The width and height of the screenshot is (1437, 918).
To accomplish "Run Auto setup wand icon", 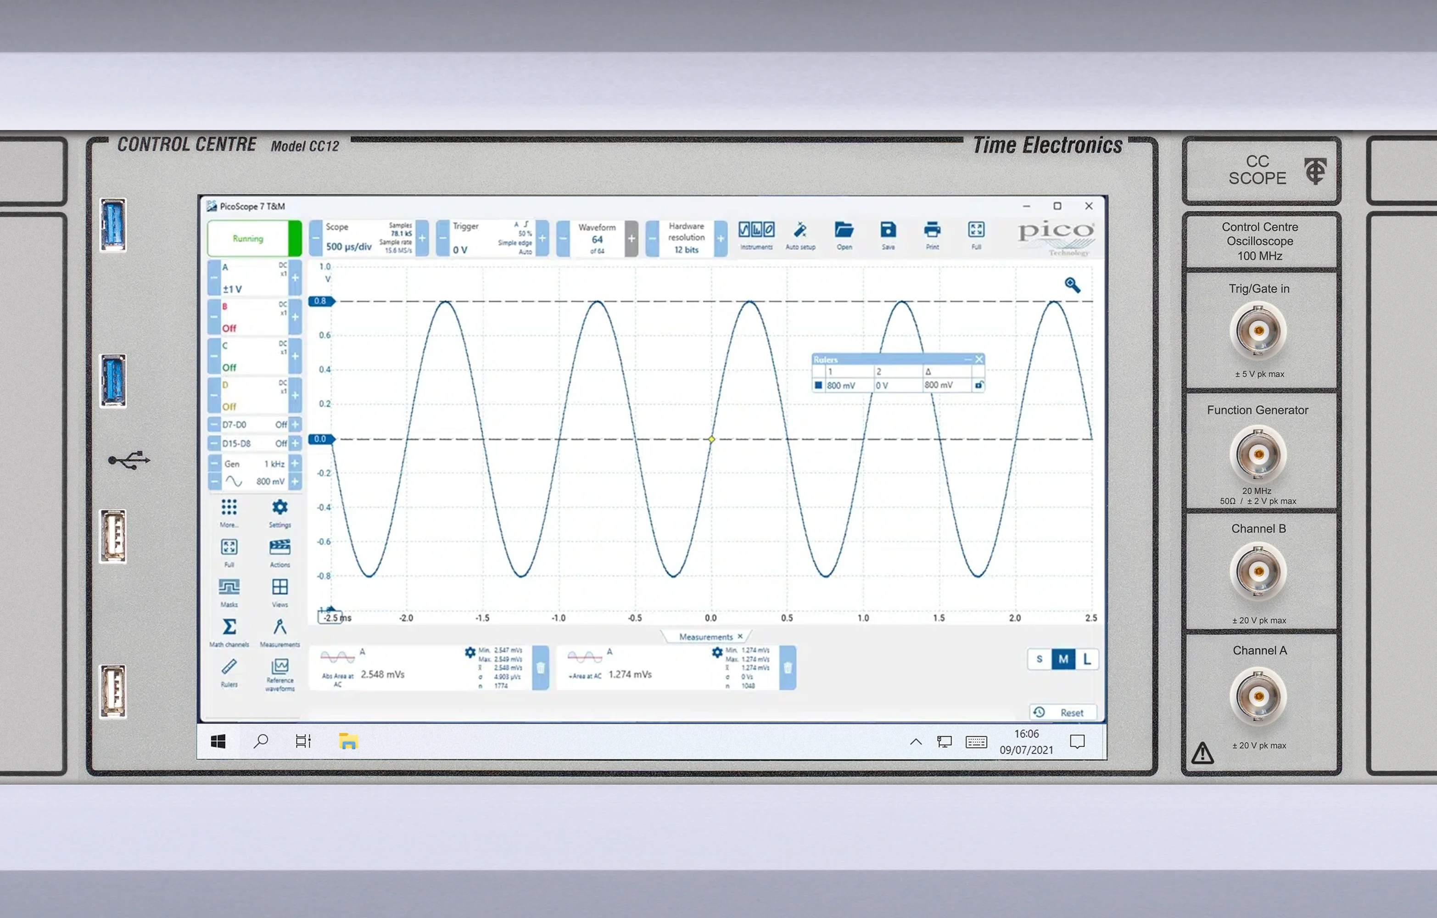I will 800,230.
